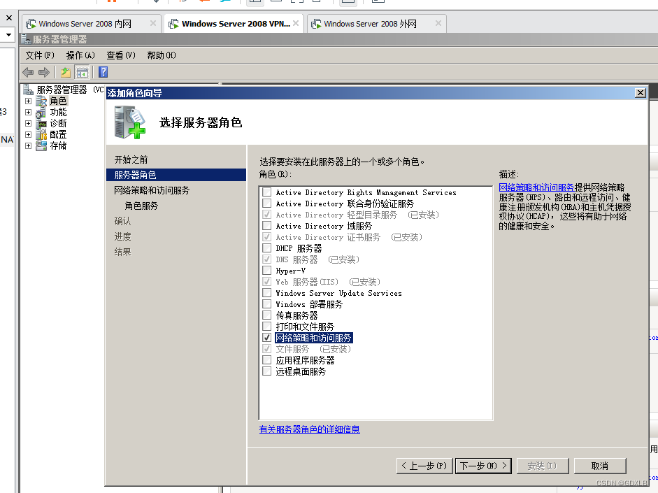658x493 pixels.
Task: Switch to Windows Server 2008 外网 tab
Action: click(377, 24)
